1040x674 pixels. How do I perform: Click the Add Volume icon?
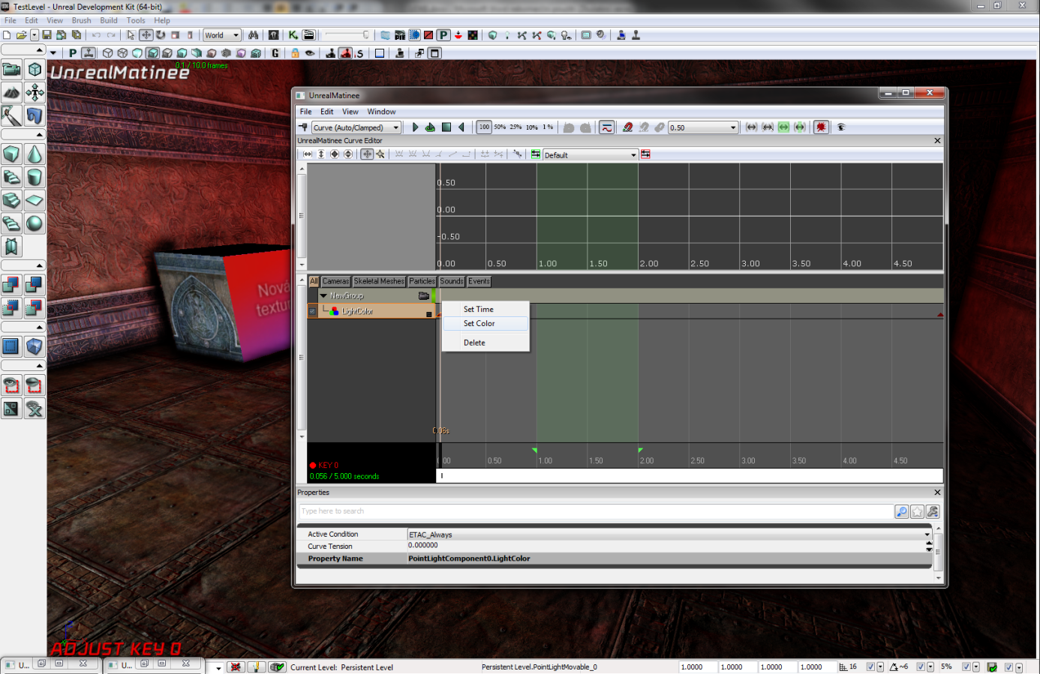35,346
